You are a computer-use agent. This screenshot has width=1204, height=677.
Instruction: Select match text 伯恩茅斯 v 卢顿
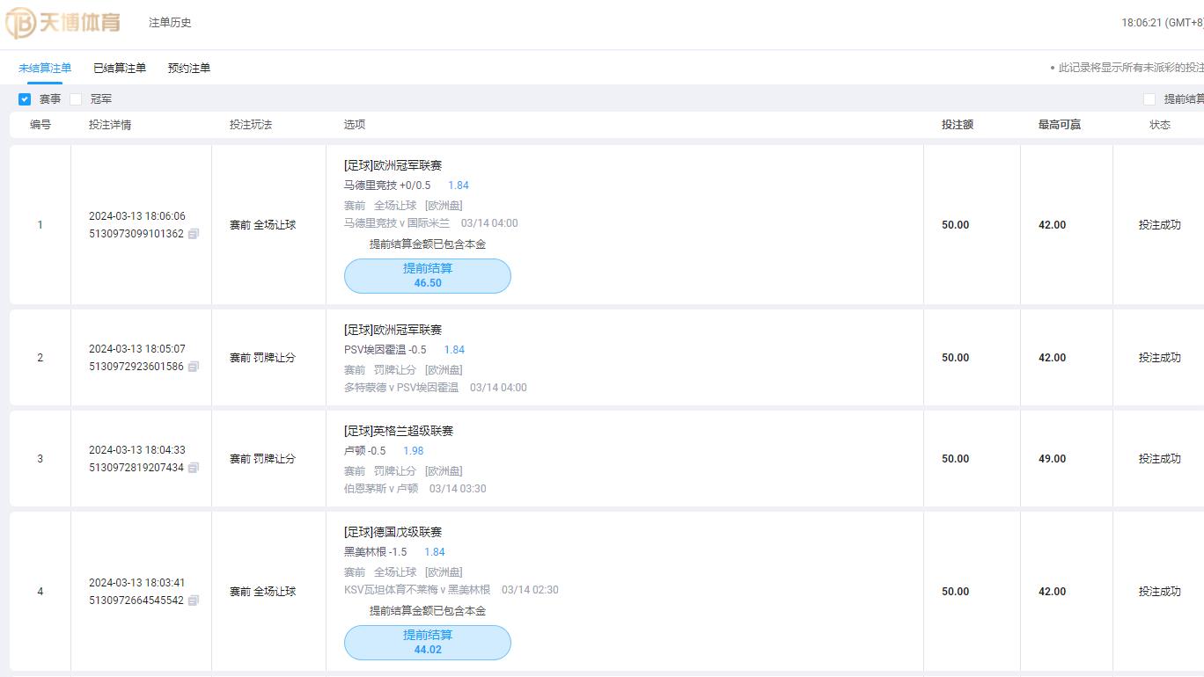point(381,489)
